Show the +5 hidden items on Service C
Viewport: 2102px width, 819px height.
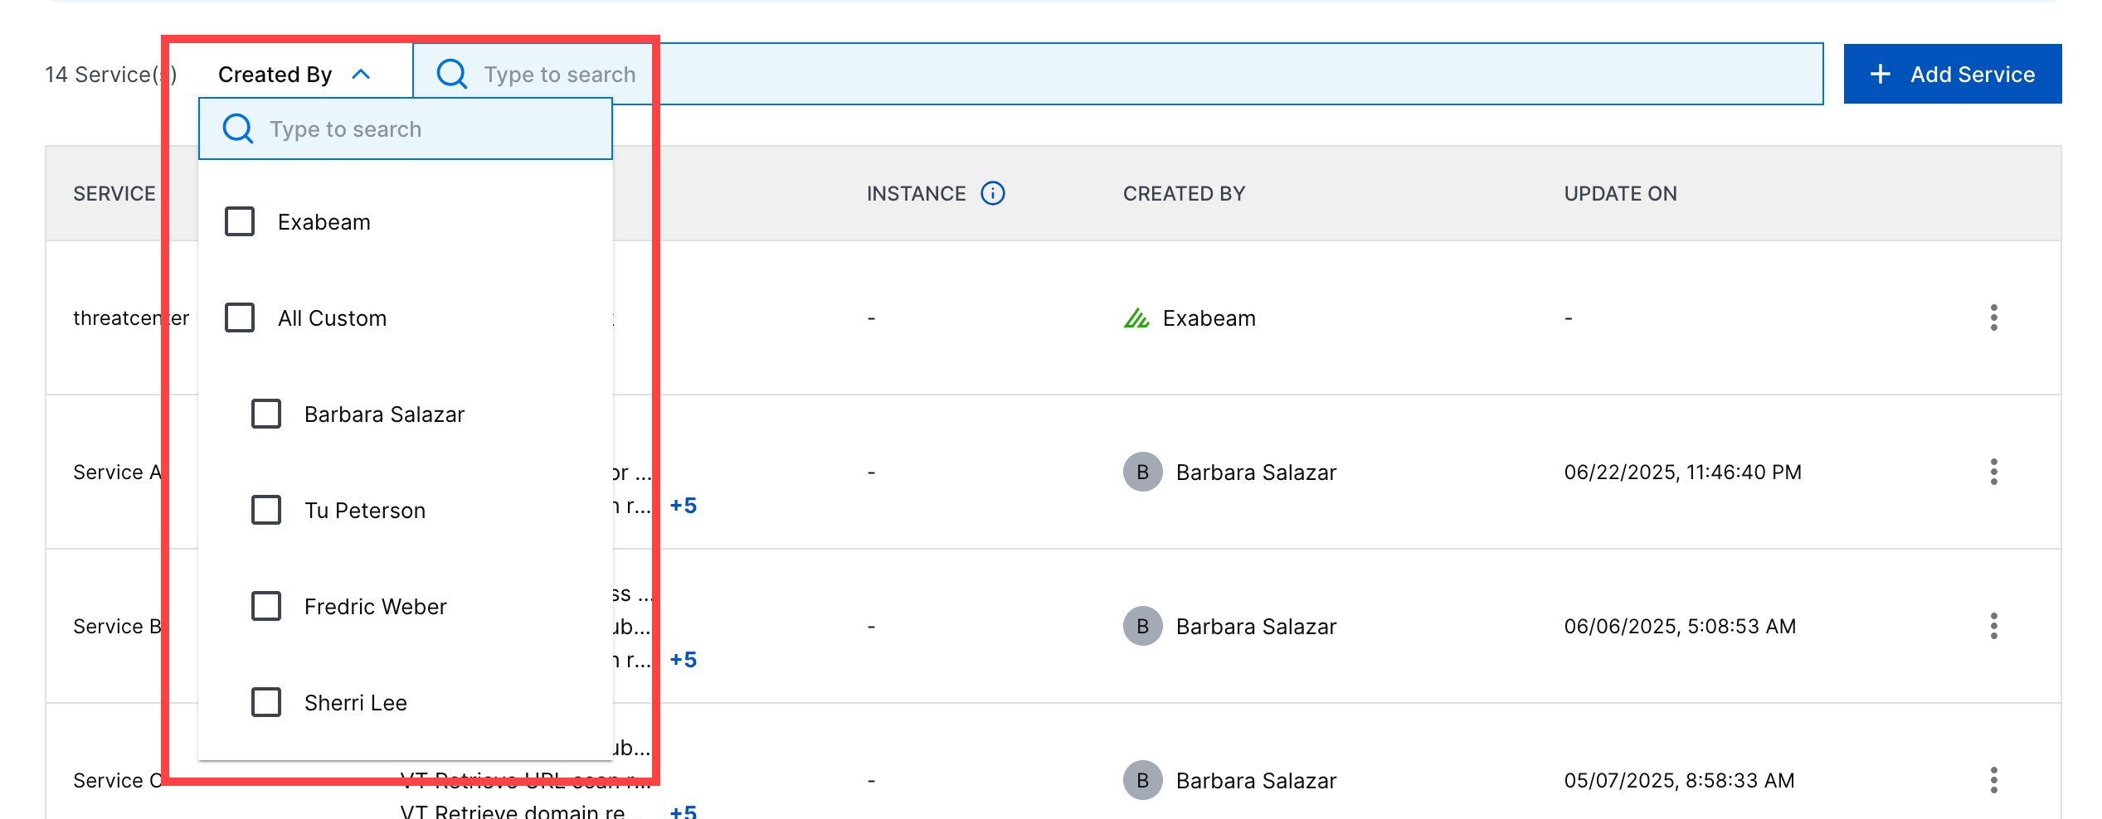684,812
